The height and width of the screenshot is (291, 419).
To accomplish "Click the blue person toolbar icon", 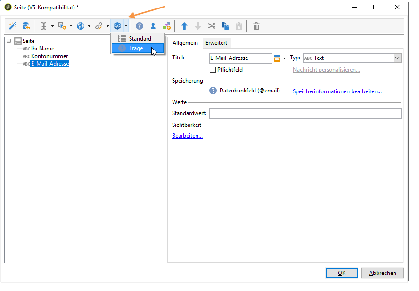I will pyautogui.click(x=153, y=26).
